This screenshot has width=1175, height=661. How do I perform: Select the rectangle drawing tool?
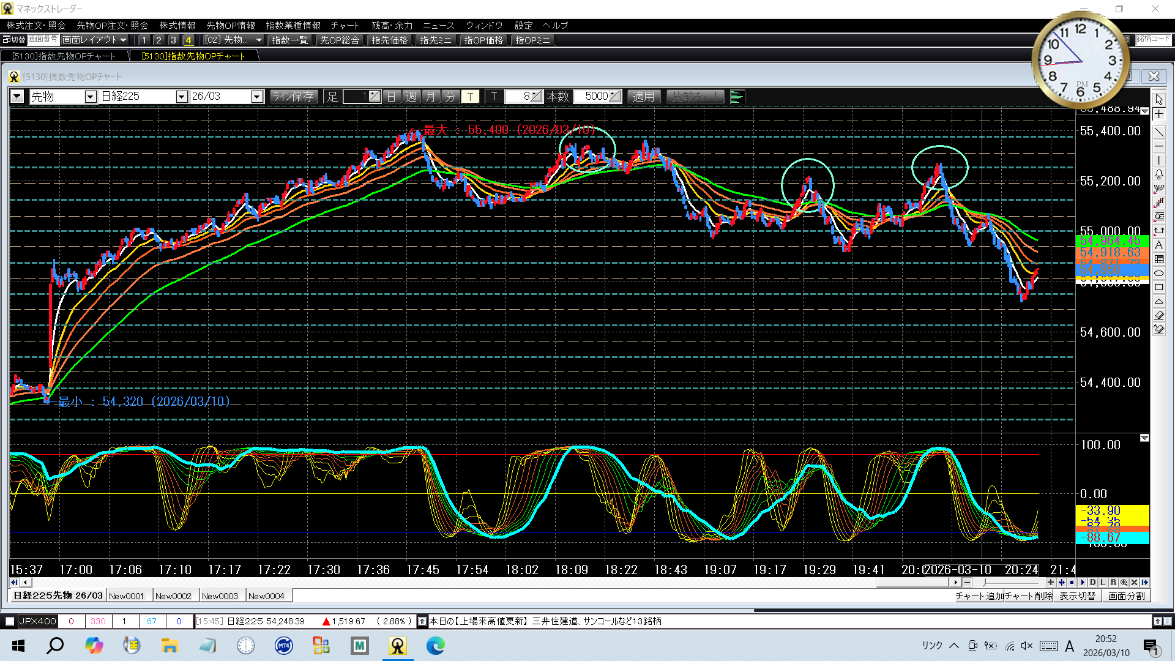(x=1159, y=288)
